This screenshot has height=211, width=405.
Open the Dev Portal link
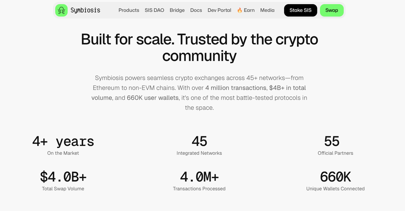(x=219, y=10)
